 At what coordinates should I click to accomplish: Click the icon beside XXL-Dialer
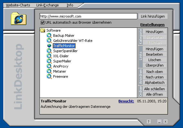click(49, 56)
